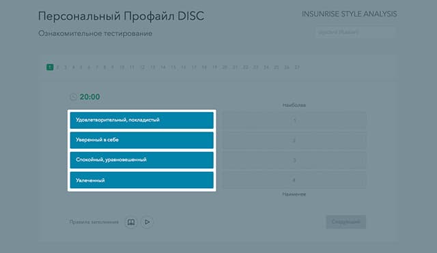
Task: Go to question 1 in pagination
Action: (50, 67)
